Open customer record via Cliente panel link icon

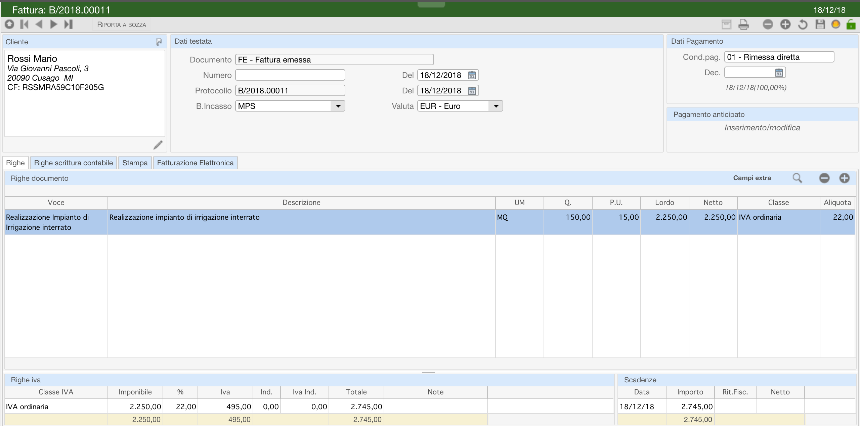[159, 42]
